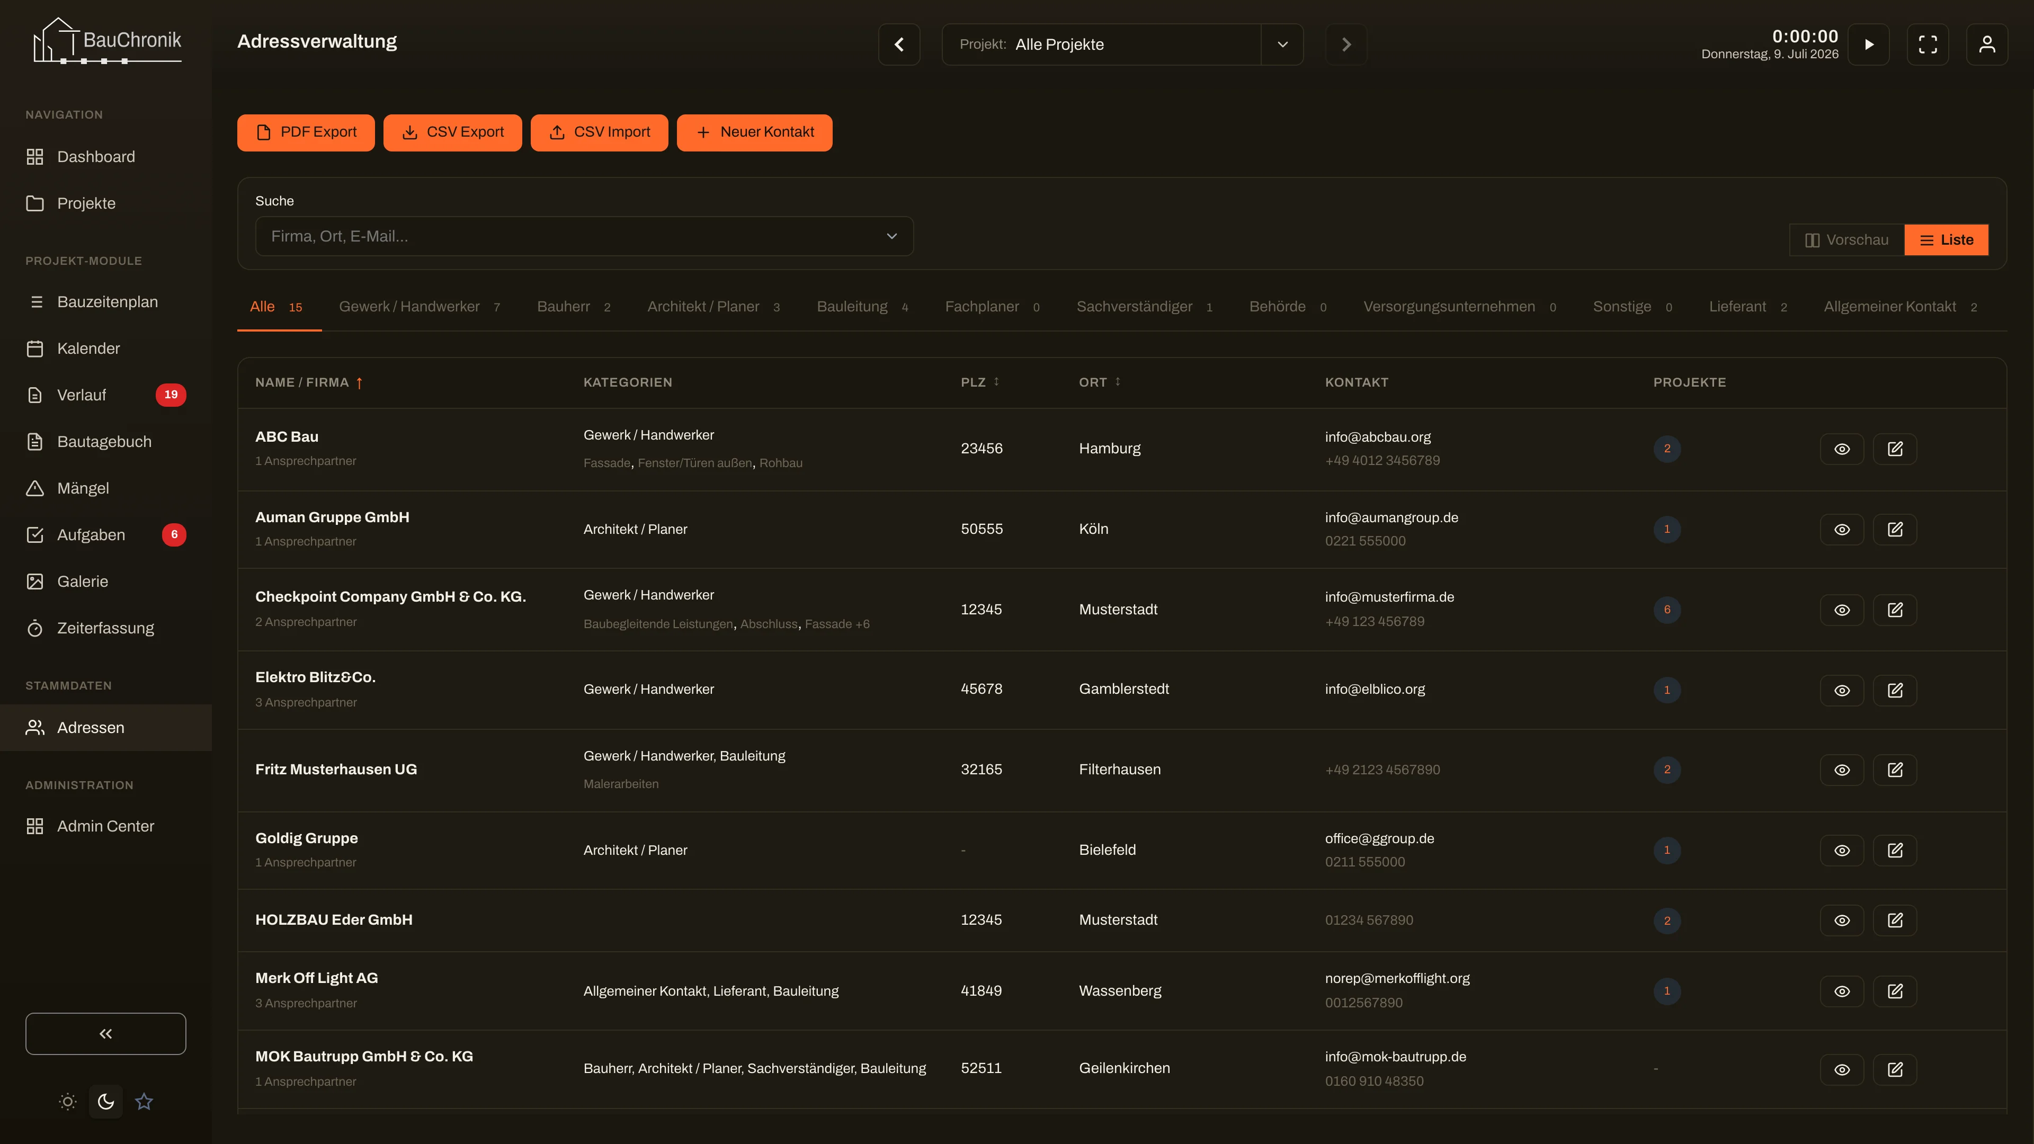Edit the Merk Off Light AG contact

point(1895,991)
